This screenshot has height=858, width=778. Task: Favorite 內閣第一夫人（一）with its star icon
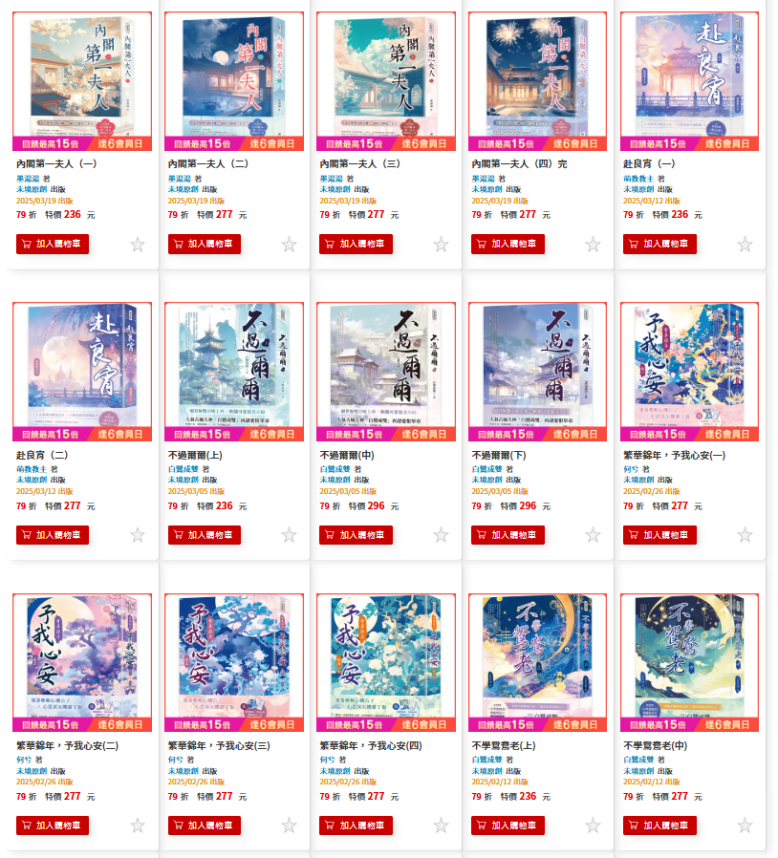pos(138,245)
